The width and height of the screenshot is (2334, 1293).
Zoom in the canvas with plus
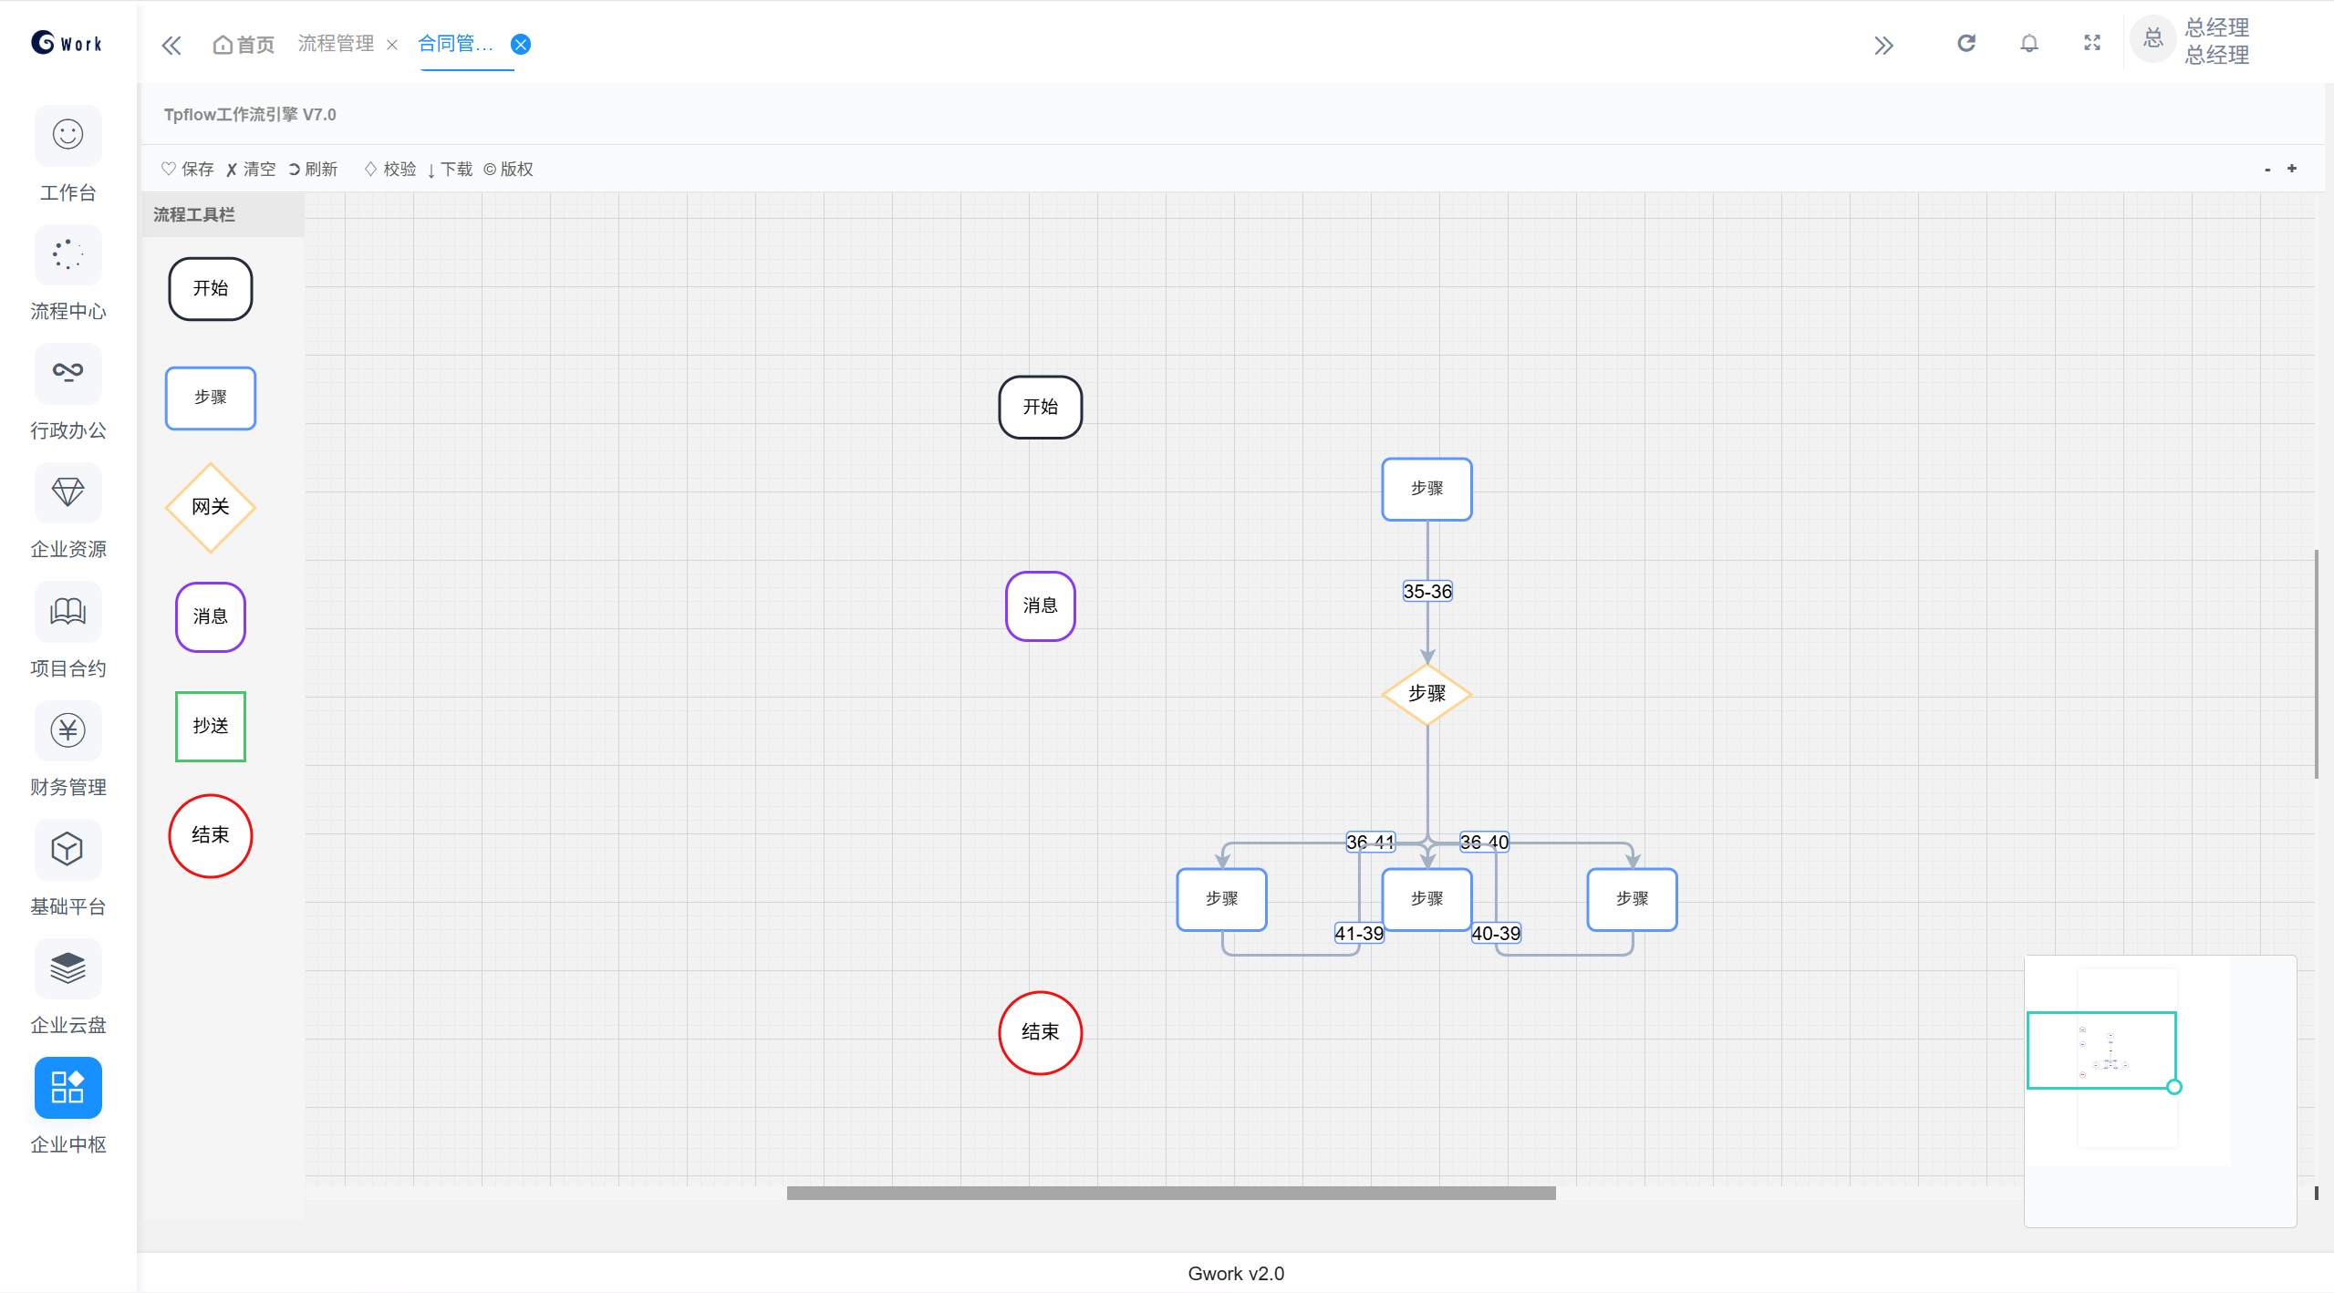pos(2291,169)
